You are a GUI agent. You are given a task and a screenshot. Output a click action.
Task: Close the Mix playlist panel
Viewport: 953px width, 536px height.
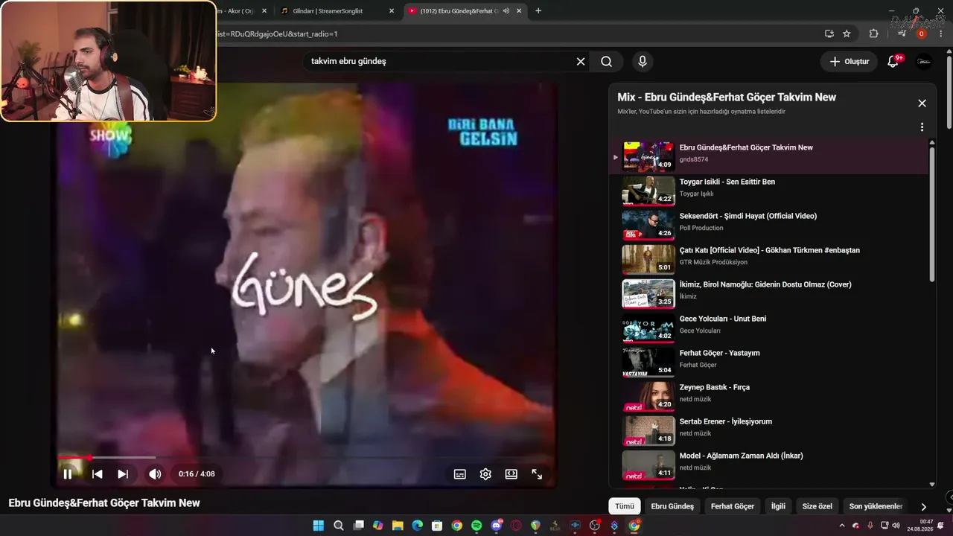pos(922,103)
